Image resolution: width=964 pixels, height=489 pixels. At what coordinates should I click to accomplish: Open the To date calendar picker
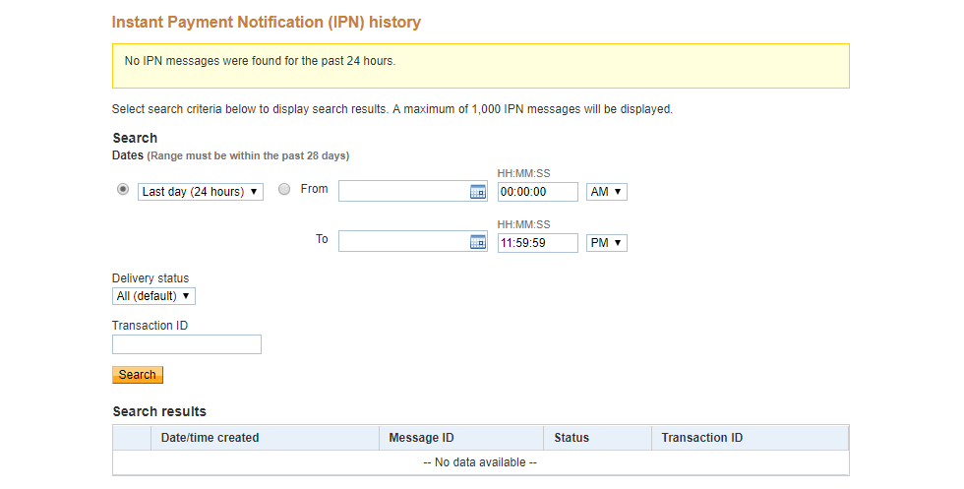[x=478, y=242]
